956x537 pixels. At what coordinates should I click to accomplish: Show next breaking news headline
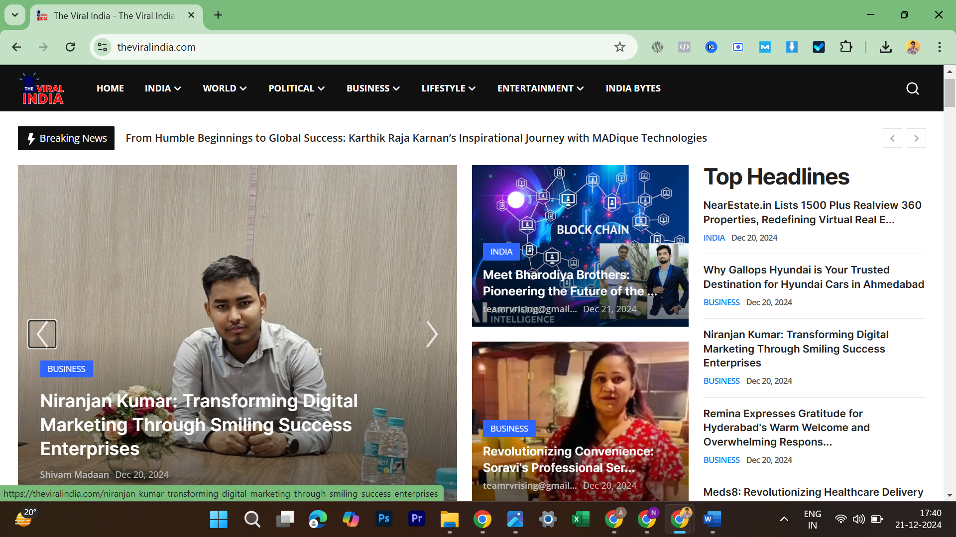(x=916, y=138)
